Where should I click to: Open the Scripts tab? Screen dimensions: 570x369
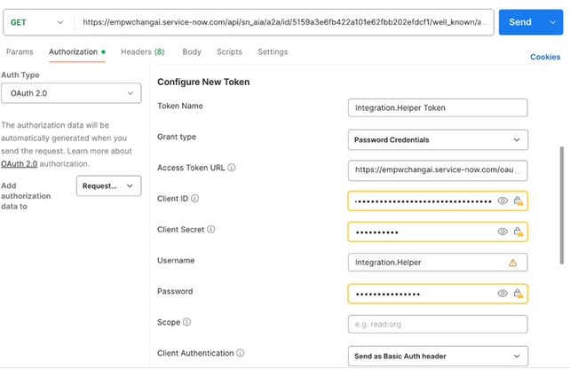(x=229, y=52)
